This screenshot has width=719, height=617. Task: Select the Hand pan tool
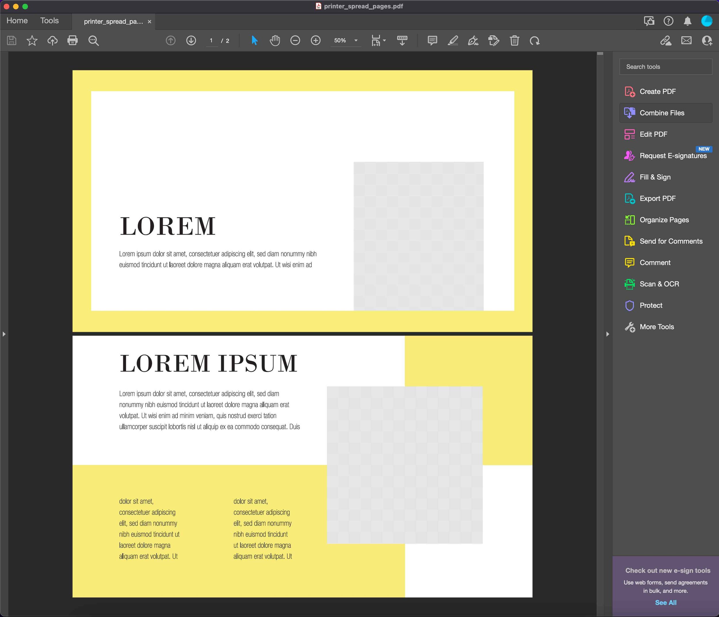pyautogui.click(x=275, y=41)
